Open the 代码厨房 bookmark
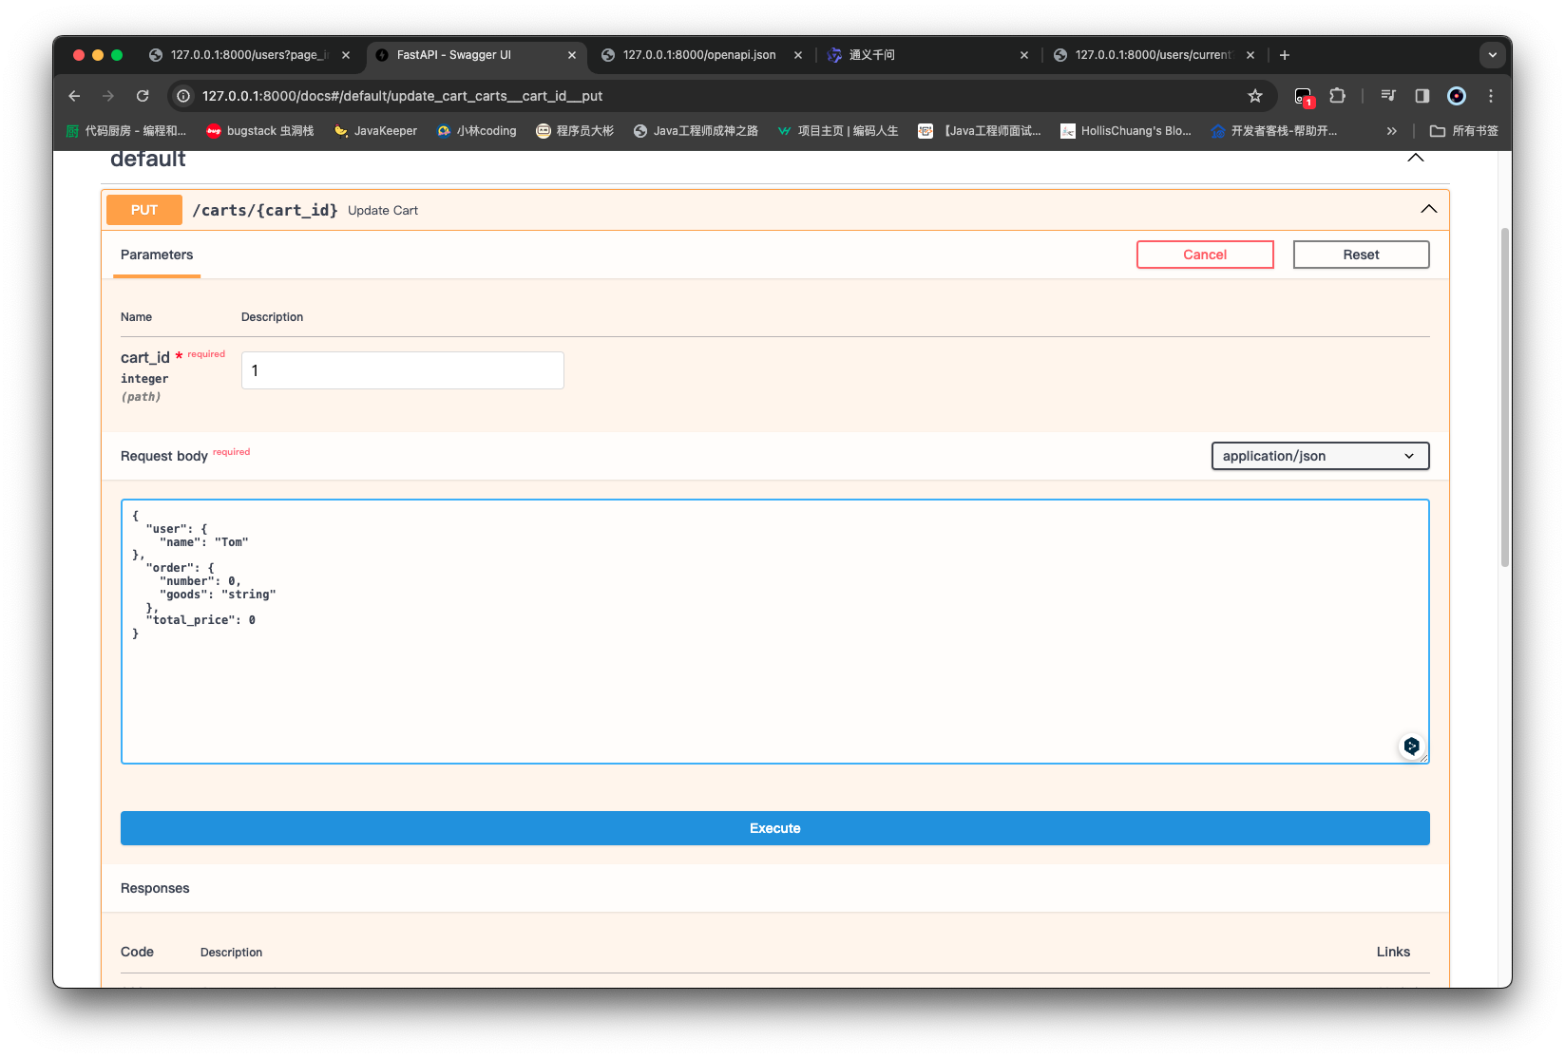 pos(126,131)
